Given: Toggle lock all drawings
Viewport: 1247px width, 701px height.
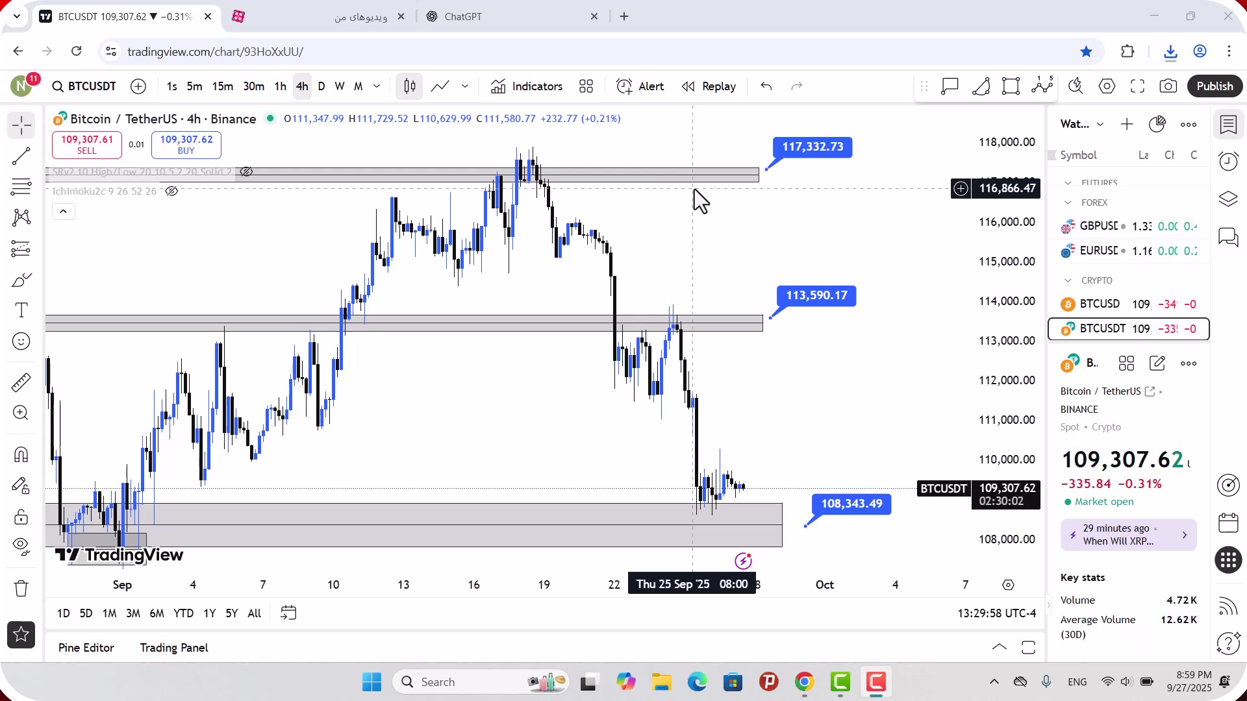Looking at the screenshot, I should [x=21, y=517].
